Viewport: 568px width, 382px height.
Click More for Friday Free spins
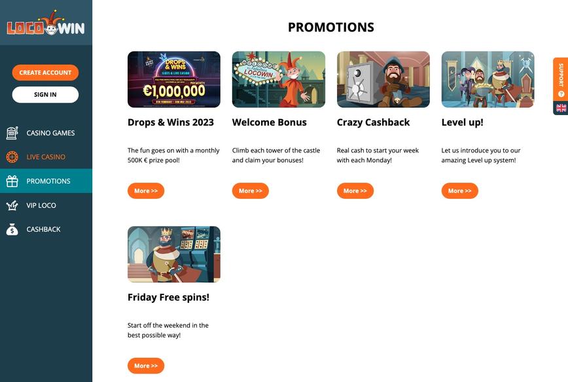146,366
